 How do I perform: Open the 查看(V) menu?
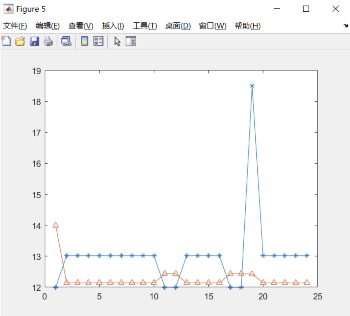[x=81, y=26]
